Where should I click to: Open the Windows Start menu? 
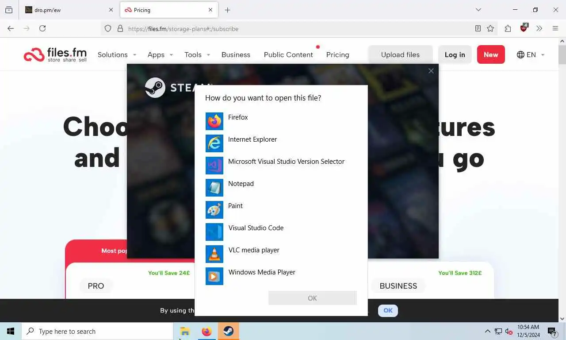point(11,331)
